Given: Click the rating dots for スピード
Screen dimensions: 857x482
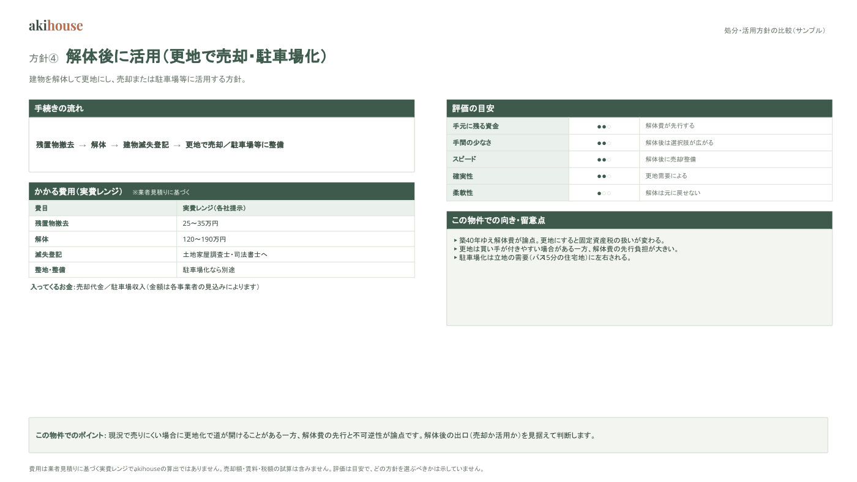Looking at the screenshot, I should 604,159.
